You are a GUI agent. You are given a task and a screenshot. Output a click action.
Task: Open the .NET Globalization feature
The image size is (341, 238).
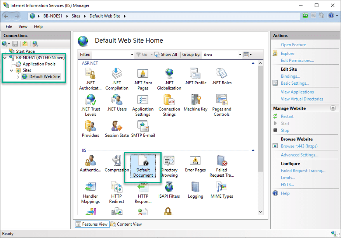[169, 79]
